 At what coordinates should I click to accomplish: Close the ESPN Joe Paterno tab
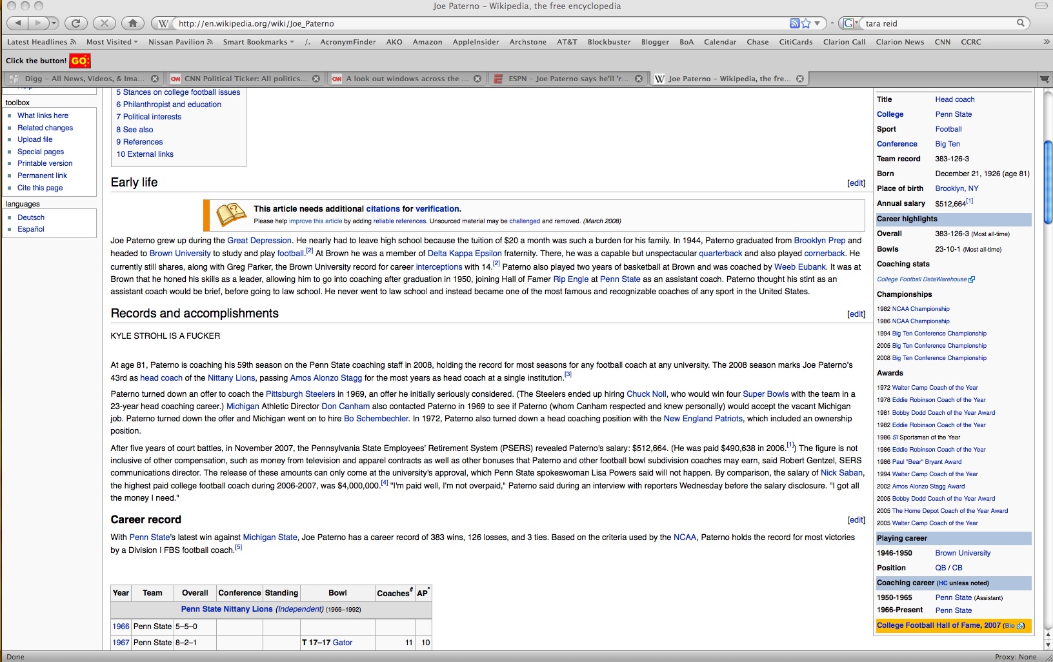[639, 79]
